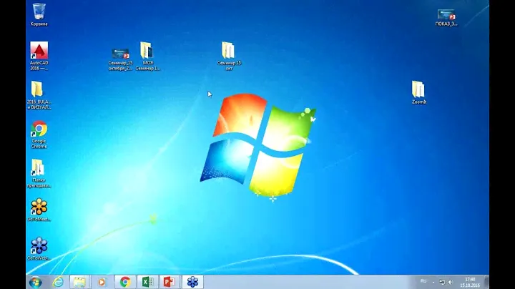Launch the AutoCAD 2016 desktop shortcut

point(39,52)
